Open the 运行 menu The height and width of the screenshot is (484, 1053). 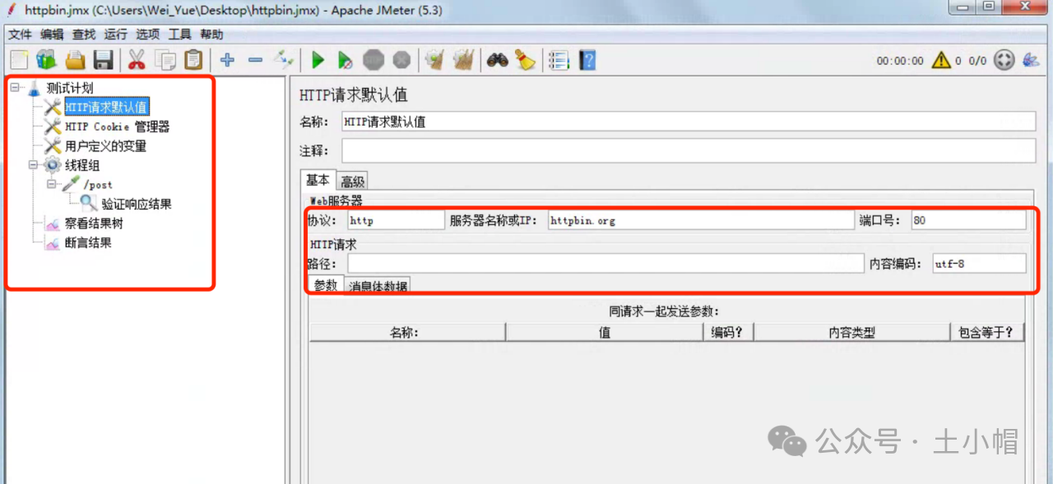point(116,35)
